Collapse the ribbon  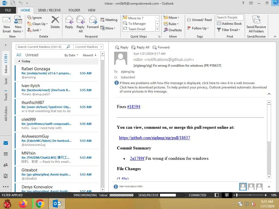point(275,36)
